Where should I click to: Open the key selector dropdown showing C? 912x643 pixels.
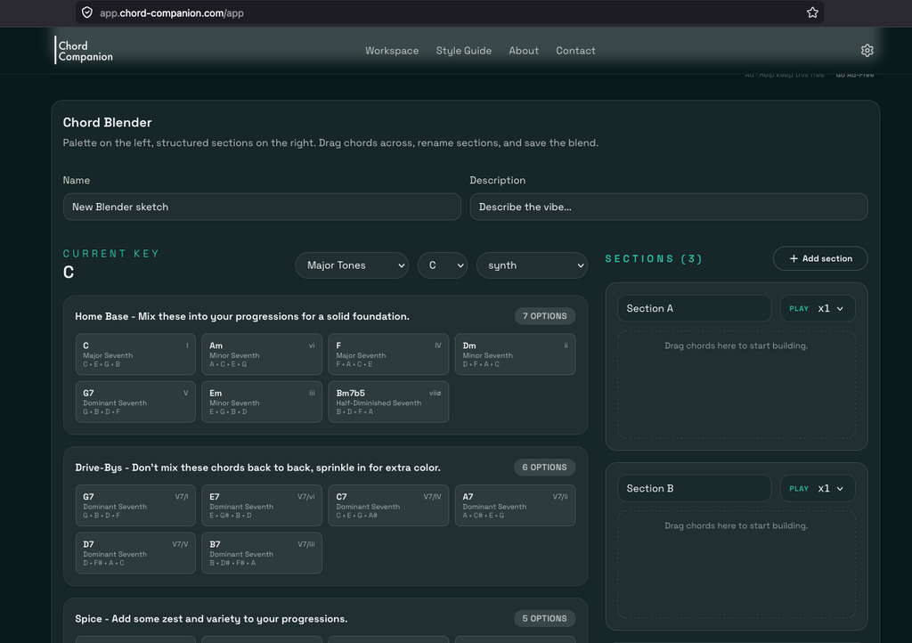click(442, 265)
